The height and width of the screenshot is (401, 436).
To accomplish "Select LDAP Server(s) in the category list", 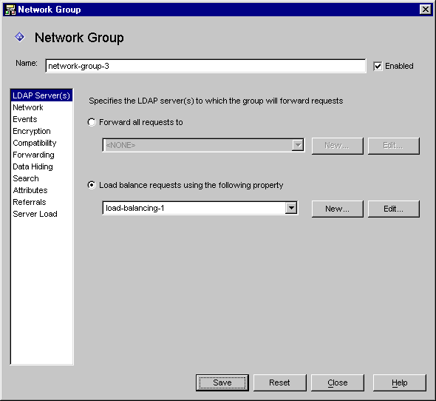I will 41,95.
